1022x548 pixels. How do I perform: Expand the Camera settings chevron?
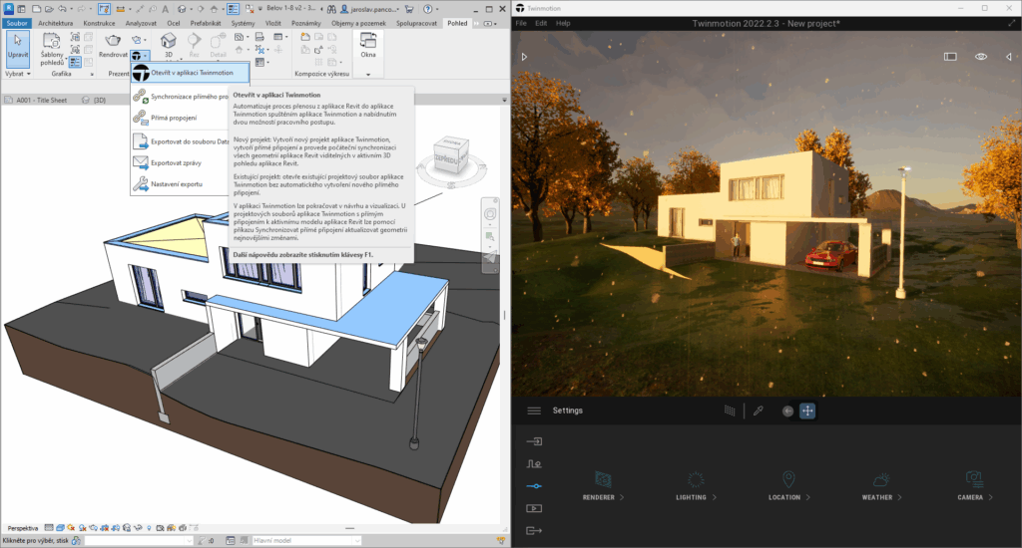[x=991, y=497]
